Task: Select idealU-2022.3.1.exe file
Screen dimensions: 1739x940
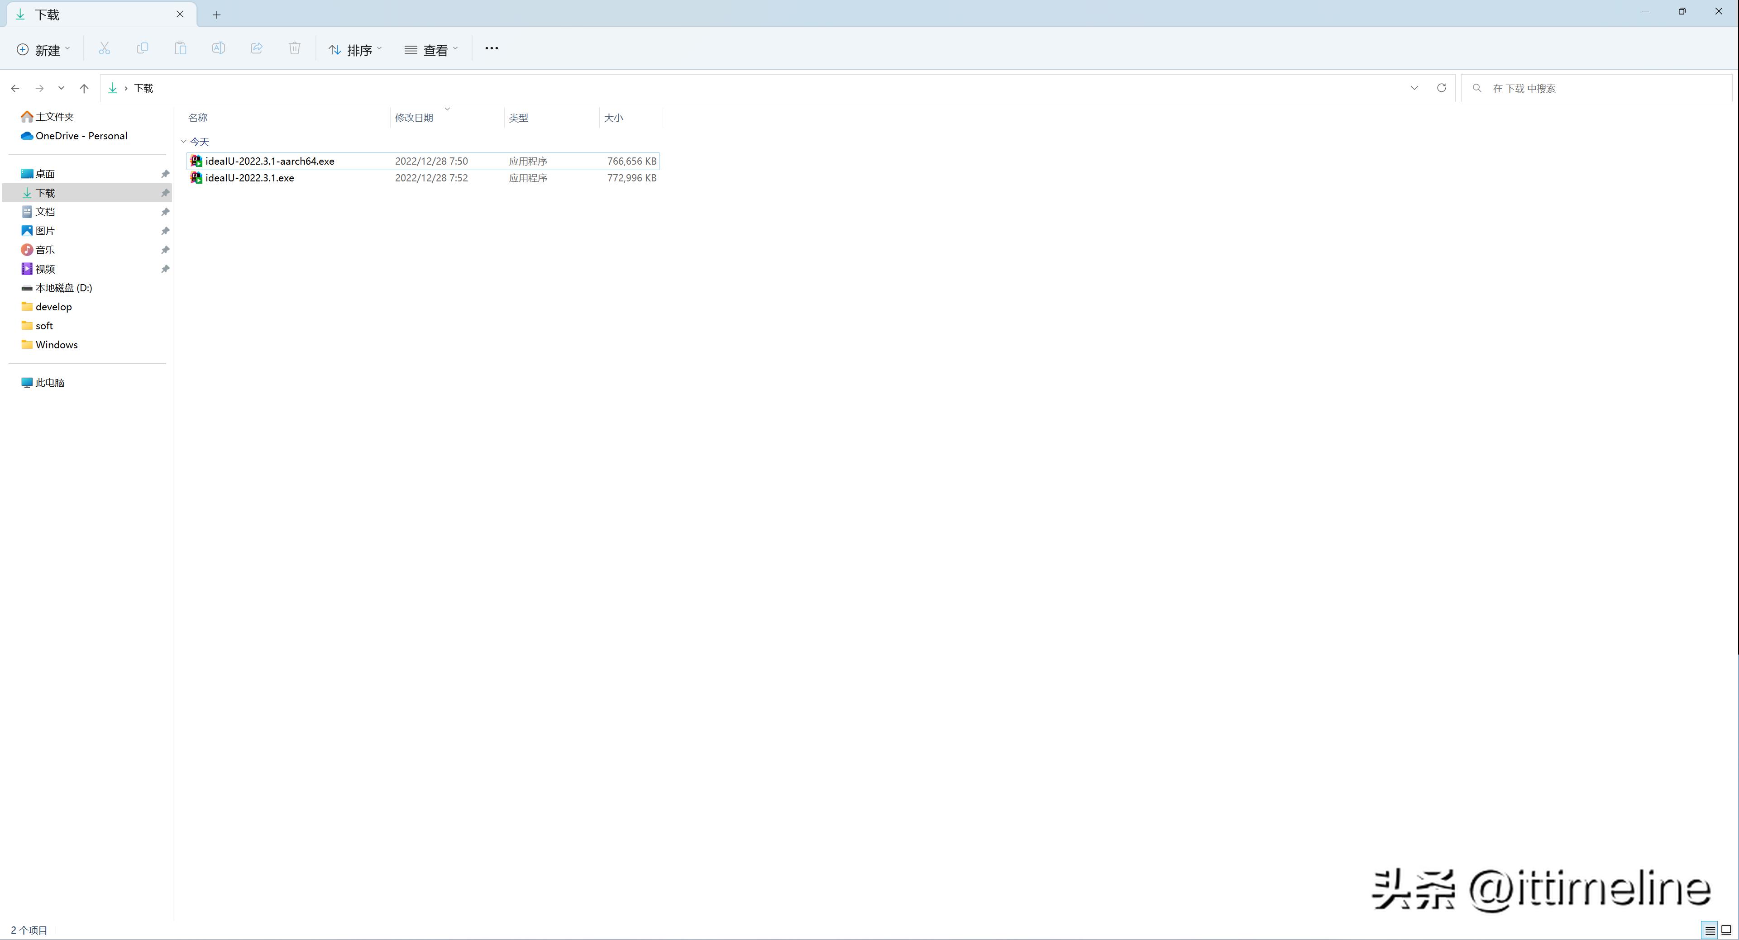Action: coord(250,178)
